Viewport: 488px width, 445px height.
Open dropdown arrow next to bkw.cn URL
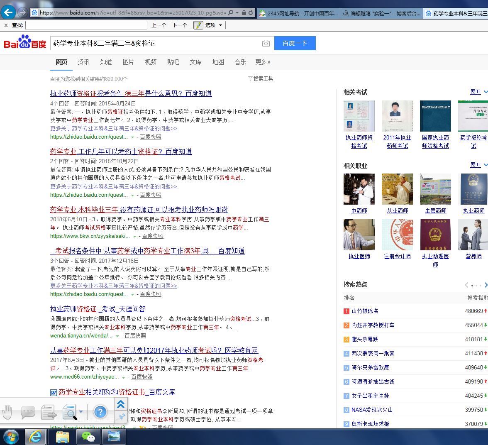coord(135,236)
